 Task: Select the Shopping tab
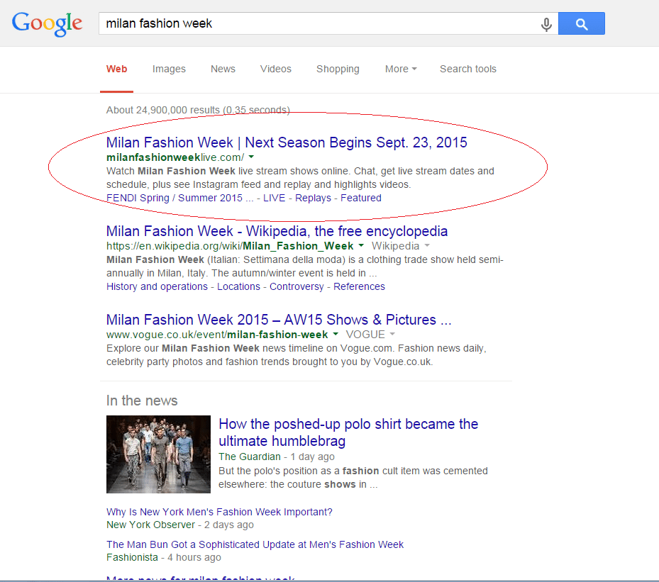click(338, 69)
